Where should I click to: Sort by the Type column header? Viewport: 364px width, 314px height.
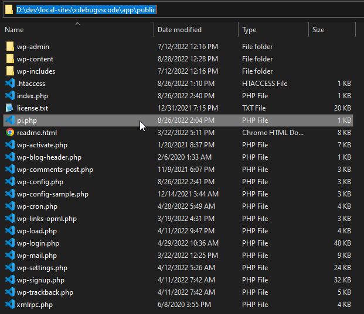click(x=249, y=30)
